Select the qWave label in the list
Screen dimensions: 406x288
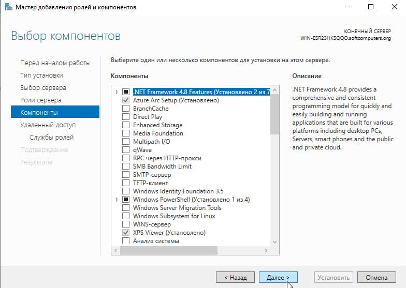(142, 150)
